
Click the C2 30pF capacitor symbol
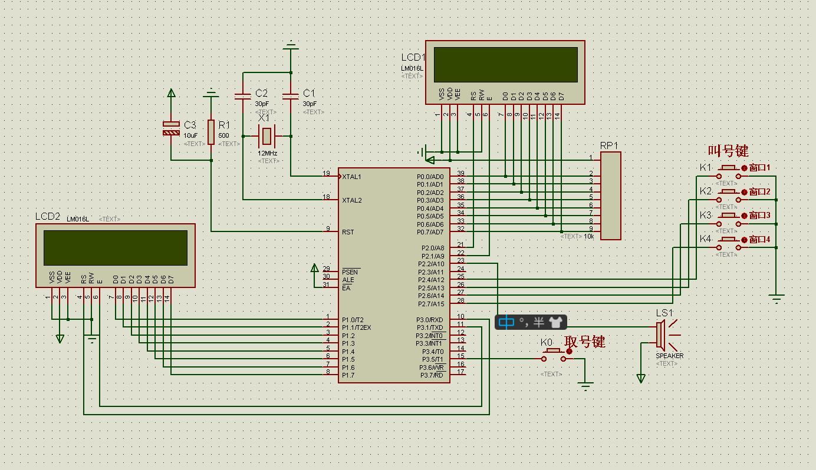click(x=242, y=97)
